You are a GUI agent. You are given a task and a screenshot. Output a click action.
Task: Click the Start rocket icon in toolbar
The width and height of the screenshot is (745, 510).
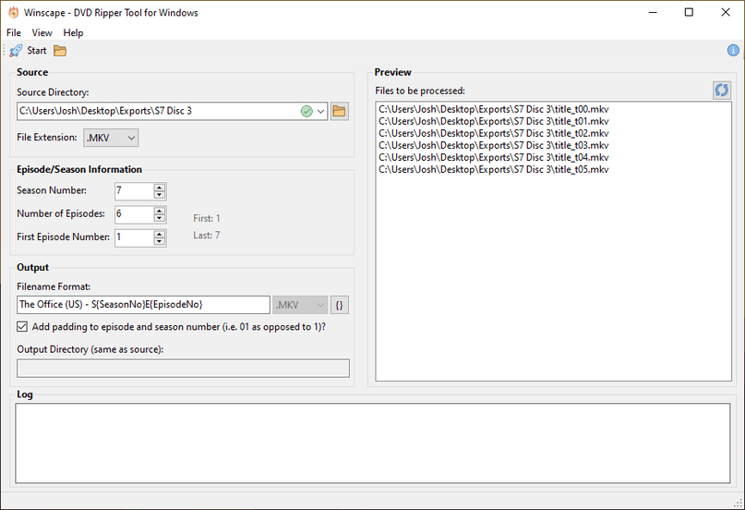point(16,51)
